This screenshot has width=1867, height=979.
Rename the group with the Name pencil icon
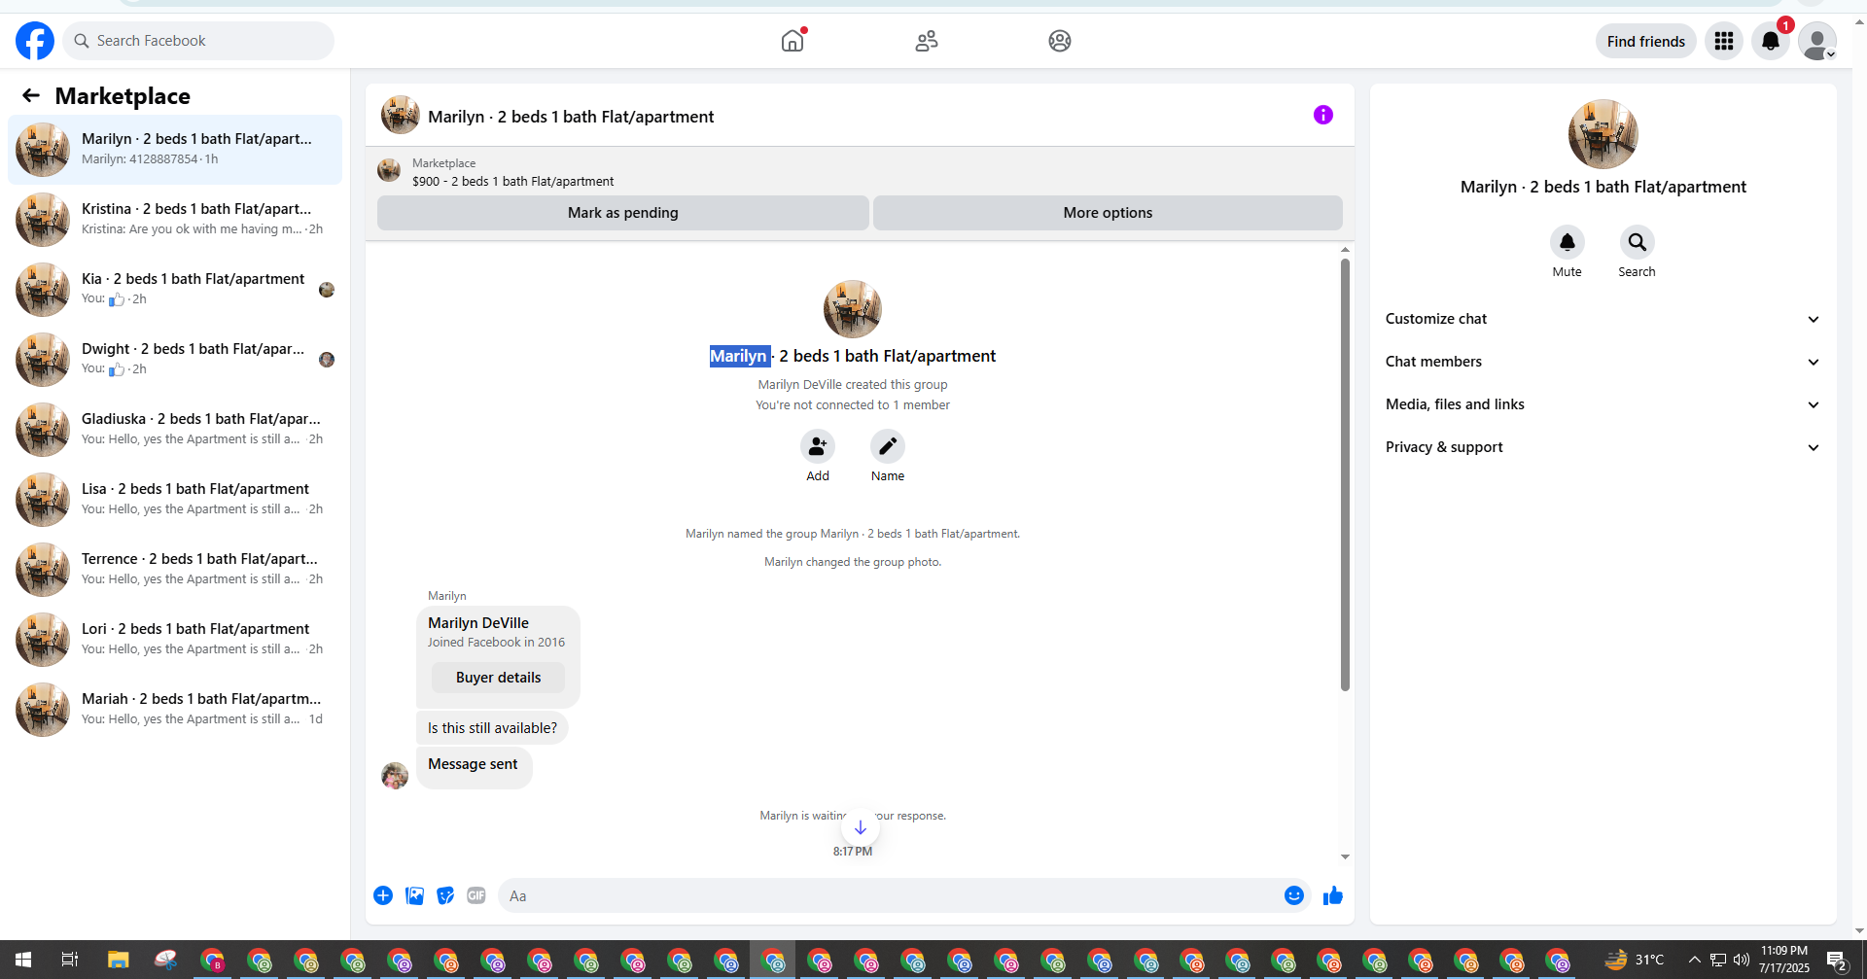coord(888,446)
